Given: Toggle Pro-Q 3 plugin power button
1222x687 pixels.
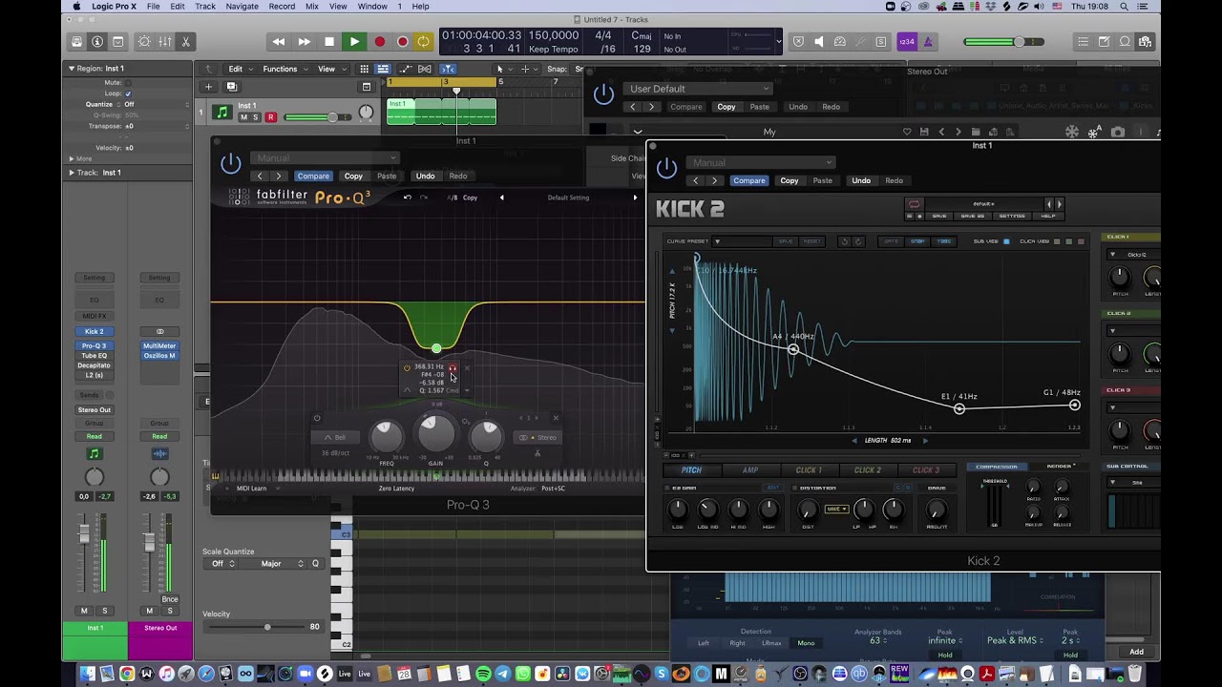Looking at the screenshot, I should [x=231, y=164].
